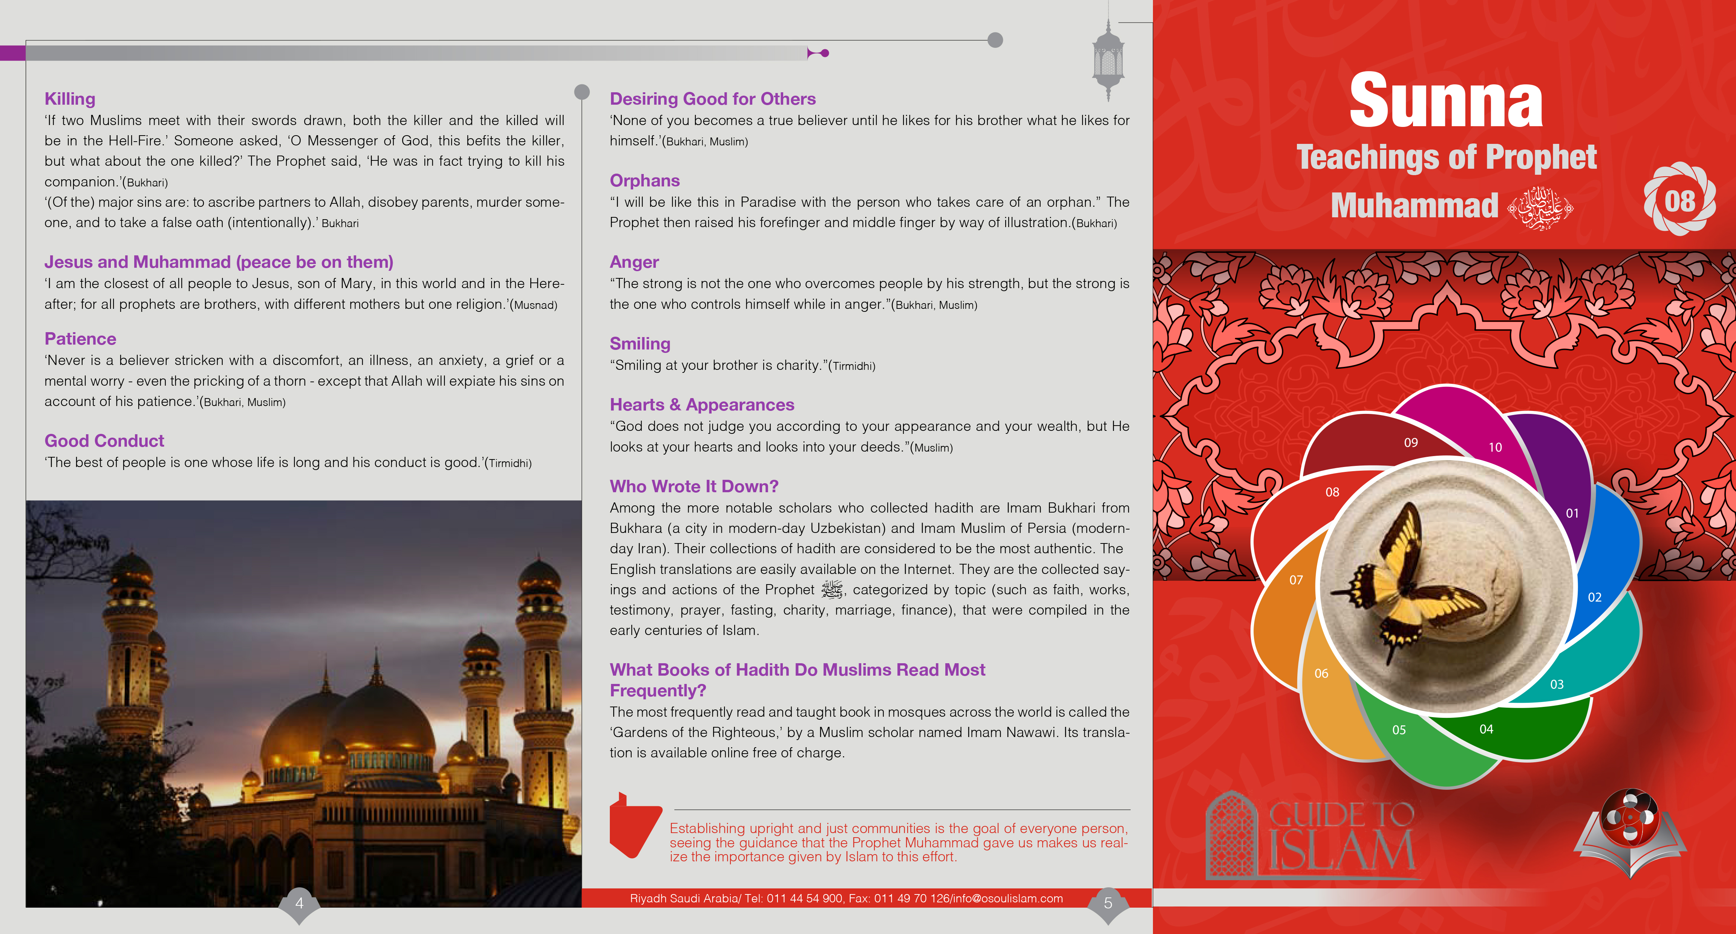Click the hanging lantern icon
The image size is (1736, 934).
tap(1108, 61)
